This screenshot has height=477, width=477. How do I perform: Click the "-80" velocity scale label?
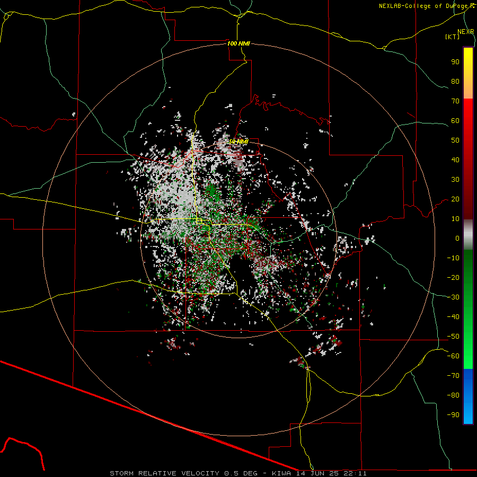click(453, 395)
